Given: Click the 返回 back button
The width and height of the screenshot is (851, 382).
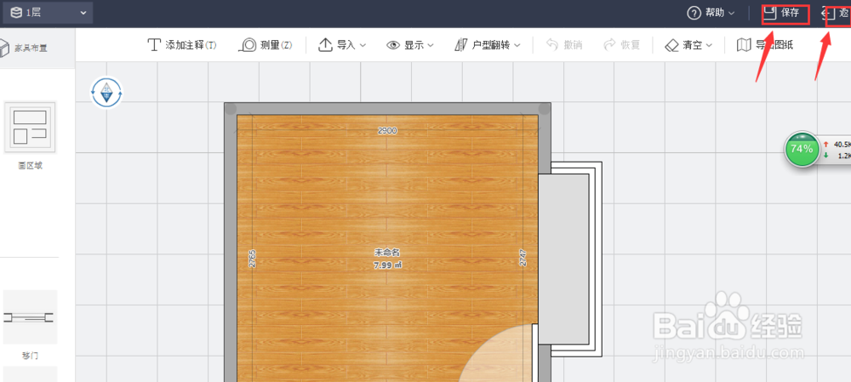Looking at the screenshot, I should tap(837, 13).
